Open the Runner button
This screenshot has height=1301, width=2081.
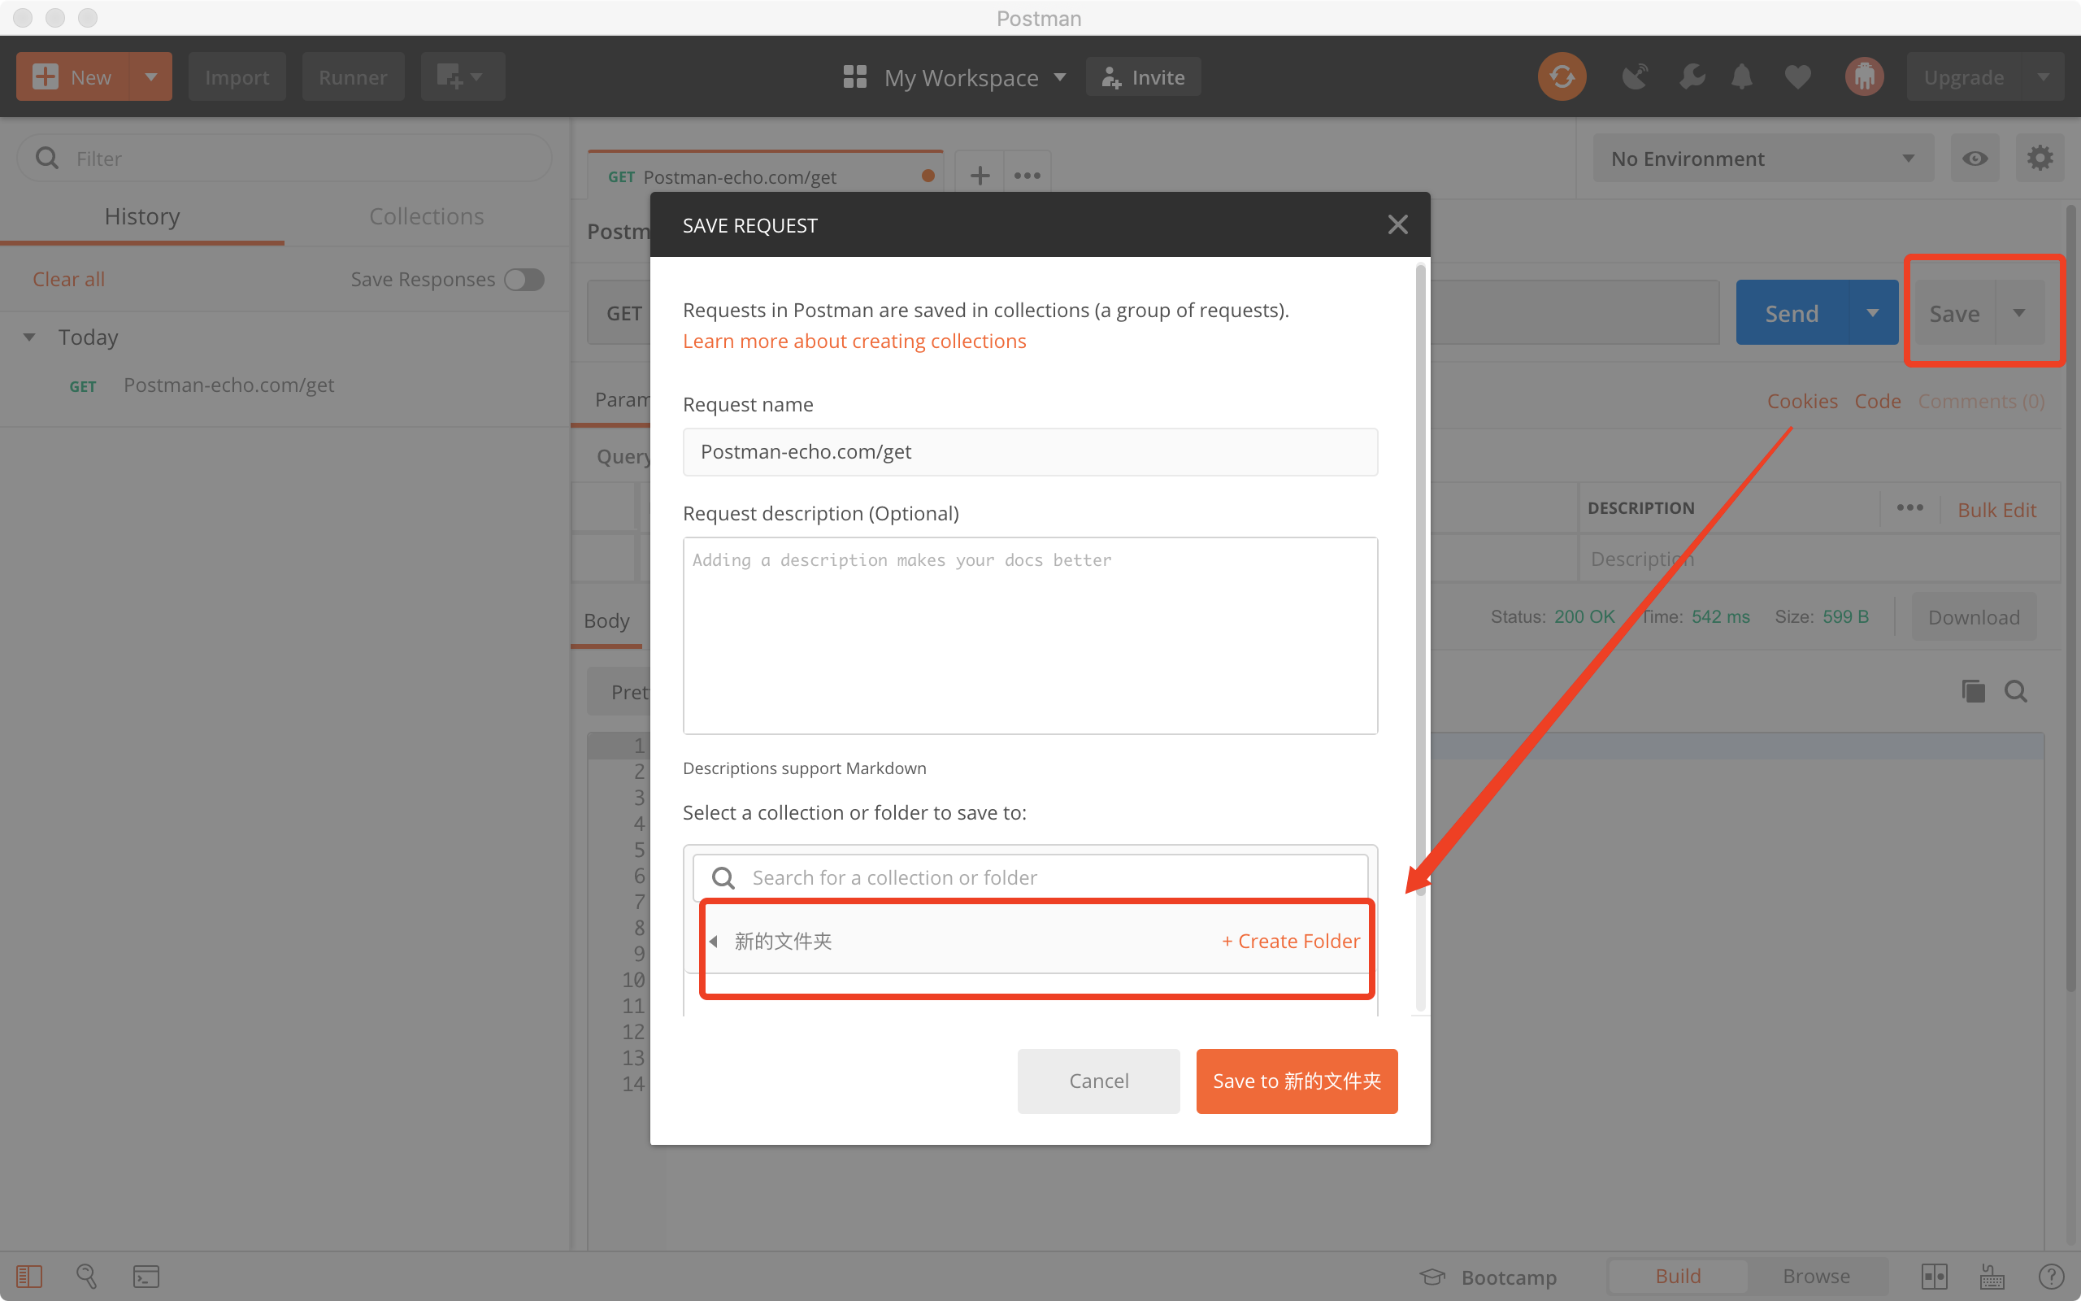click(x=353, y=76)
